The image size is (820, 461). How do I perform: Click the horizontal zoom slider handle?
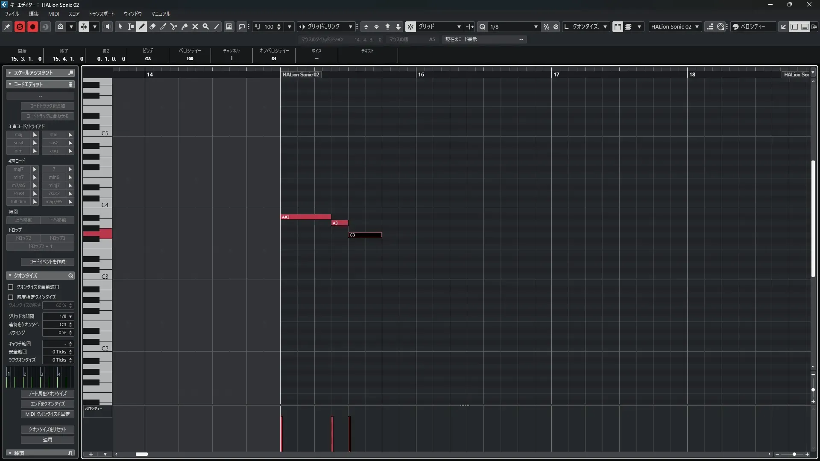[794, 454]
